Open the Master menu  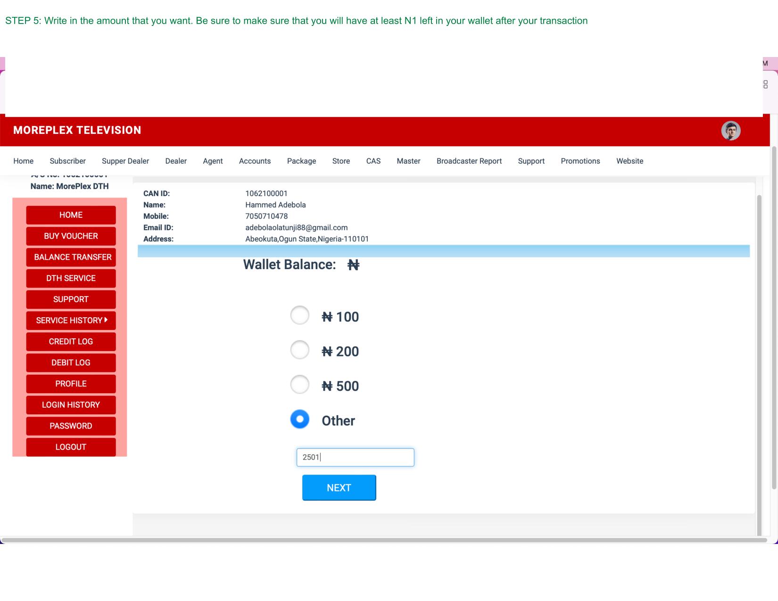click(x=408, y=161)
